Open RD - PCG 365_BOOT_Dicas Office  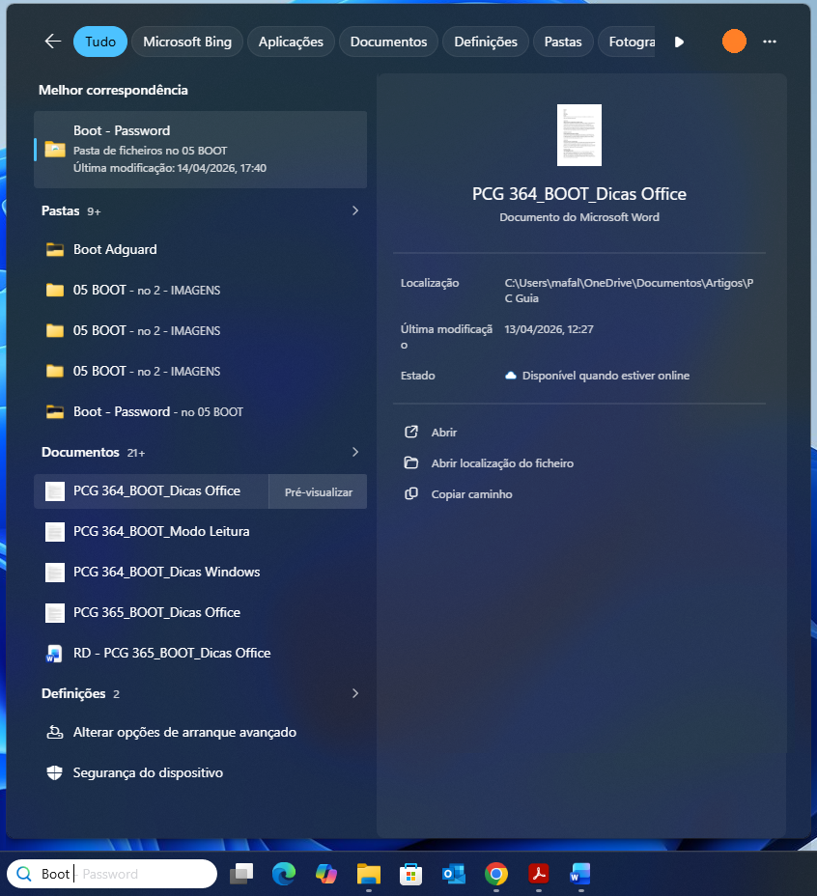tap(200, 653)
